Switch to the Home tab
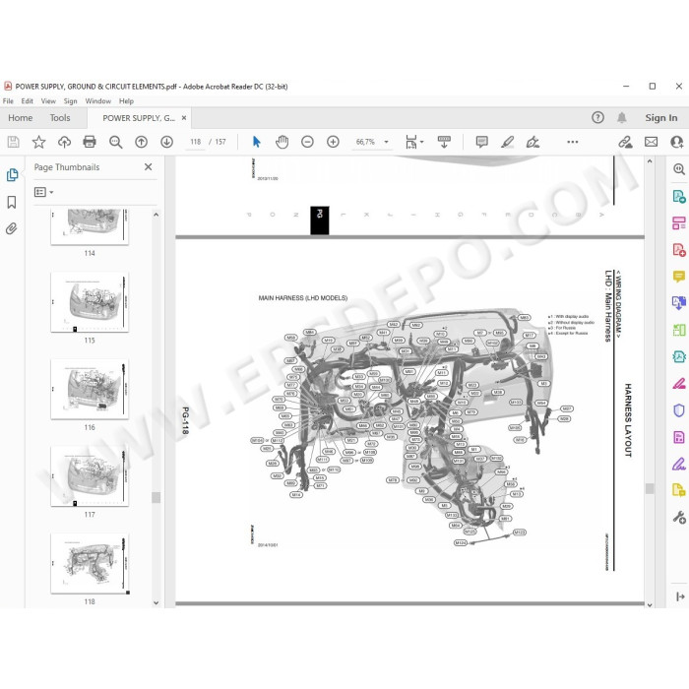The width and height of the screenshot is (689, 689). [21, 118]
